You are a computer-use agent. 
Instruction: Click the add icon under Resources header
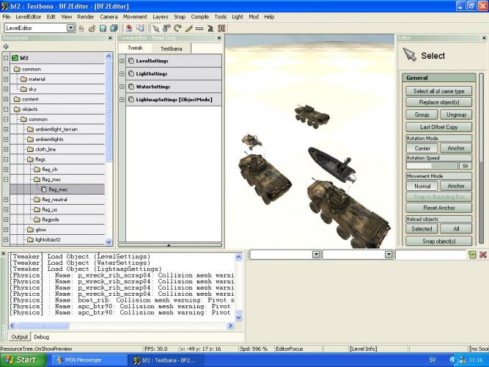click(7, 46)
